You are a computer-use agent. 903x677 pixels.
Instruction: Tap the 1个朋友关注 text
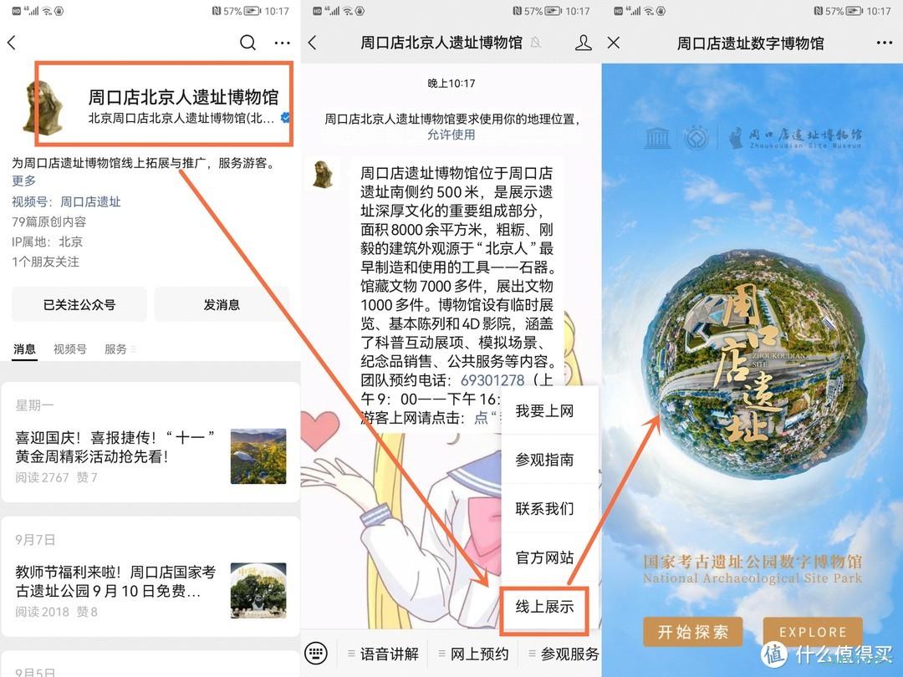[x=45, y=262]
